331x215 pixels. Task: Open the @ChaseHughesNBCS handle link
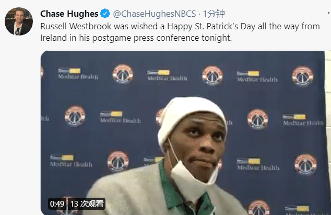pos(155,14)
